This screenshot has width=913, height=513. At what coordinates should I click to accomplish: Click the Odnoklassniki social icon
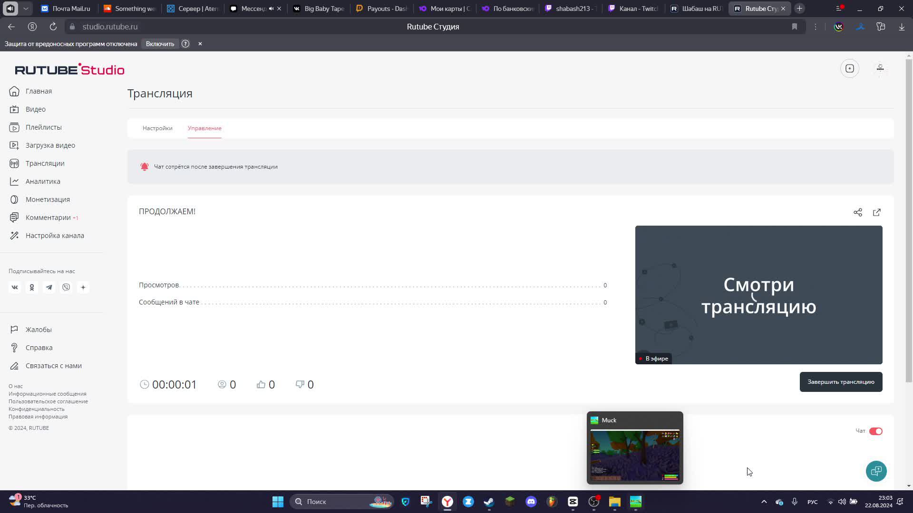32,287
